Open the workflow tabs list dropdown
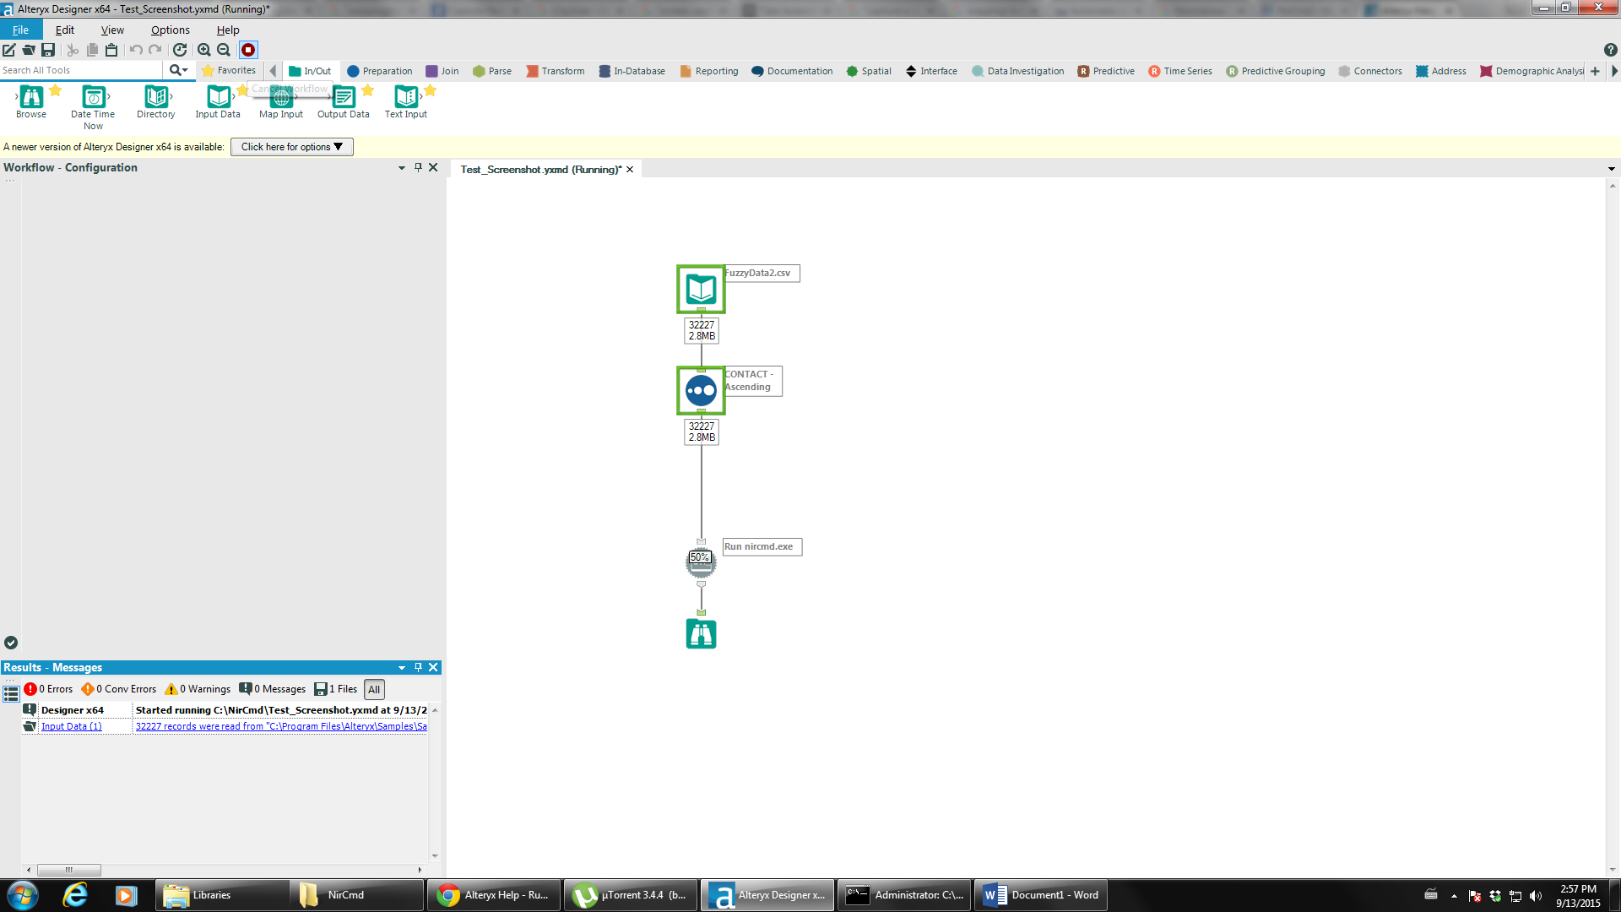Viewport: 1621px width, 912px height. pyautogui.click(x=1611, y=170)
